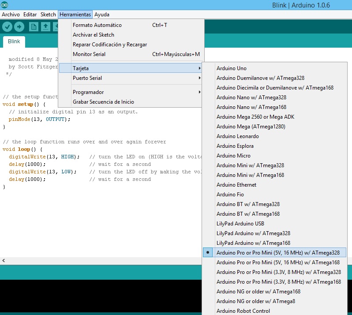The width and height of the screenshot is (352, 315).
Task: Click the 'digitalWrite(13, LOW);' line
Action: point(43,172)
